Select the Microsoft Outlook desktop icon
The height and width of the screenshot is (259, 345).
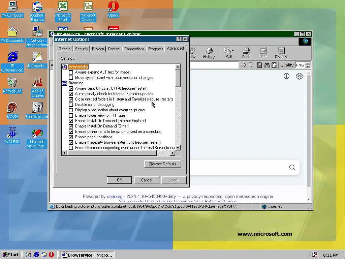[x=88, y=11]
